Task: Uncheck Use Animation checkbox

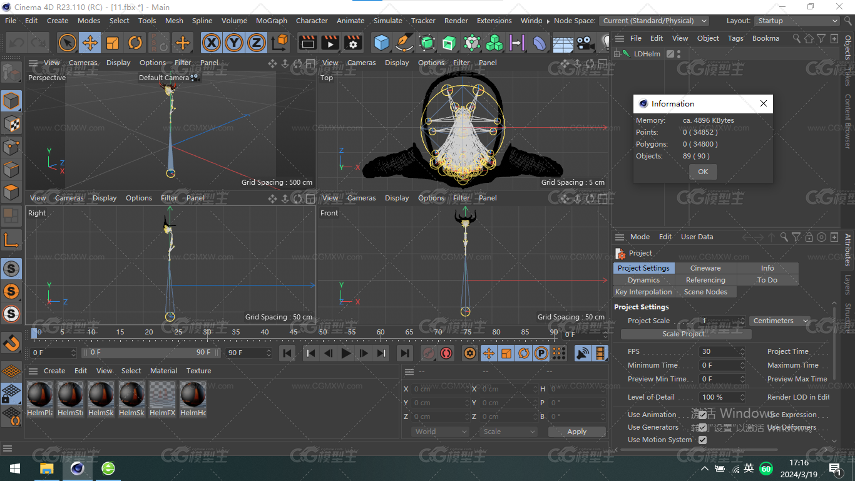Action: pos(703,415)
